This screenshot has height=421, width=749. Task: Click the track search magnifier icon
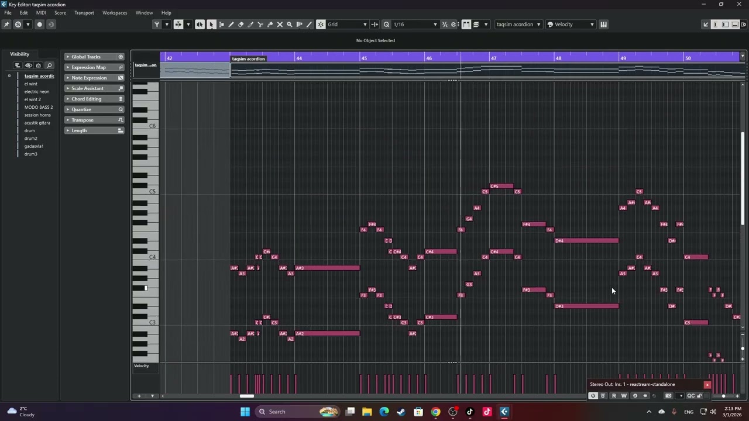coord(49,65)
